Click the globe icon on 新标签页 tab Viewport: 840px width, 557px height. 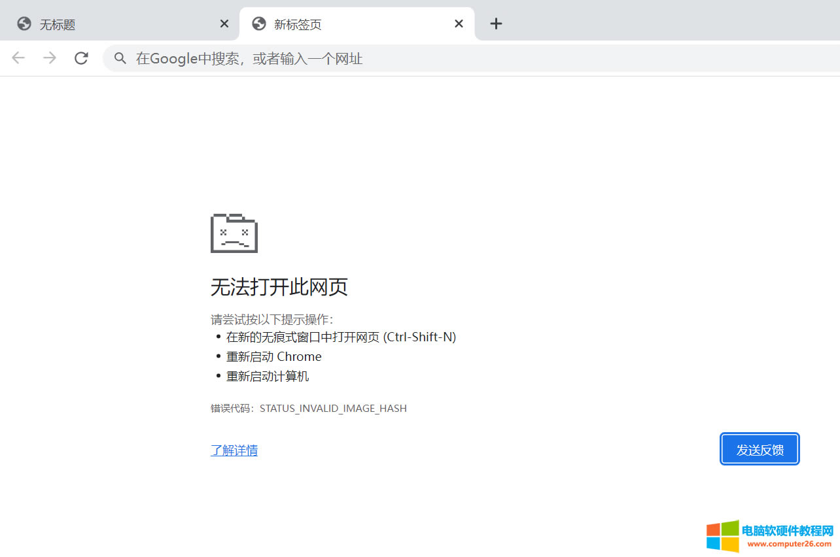click(259, 24)
